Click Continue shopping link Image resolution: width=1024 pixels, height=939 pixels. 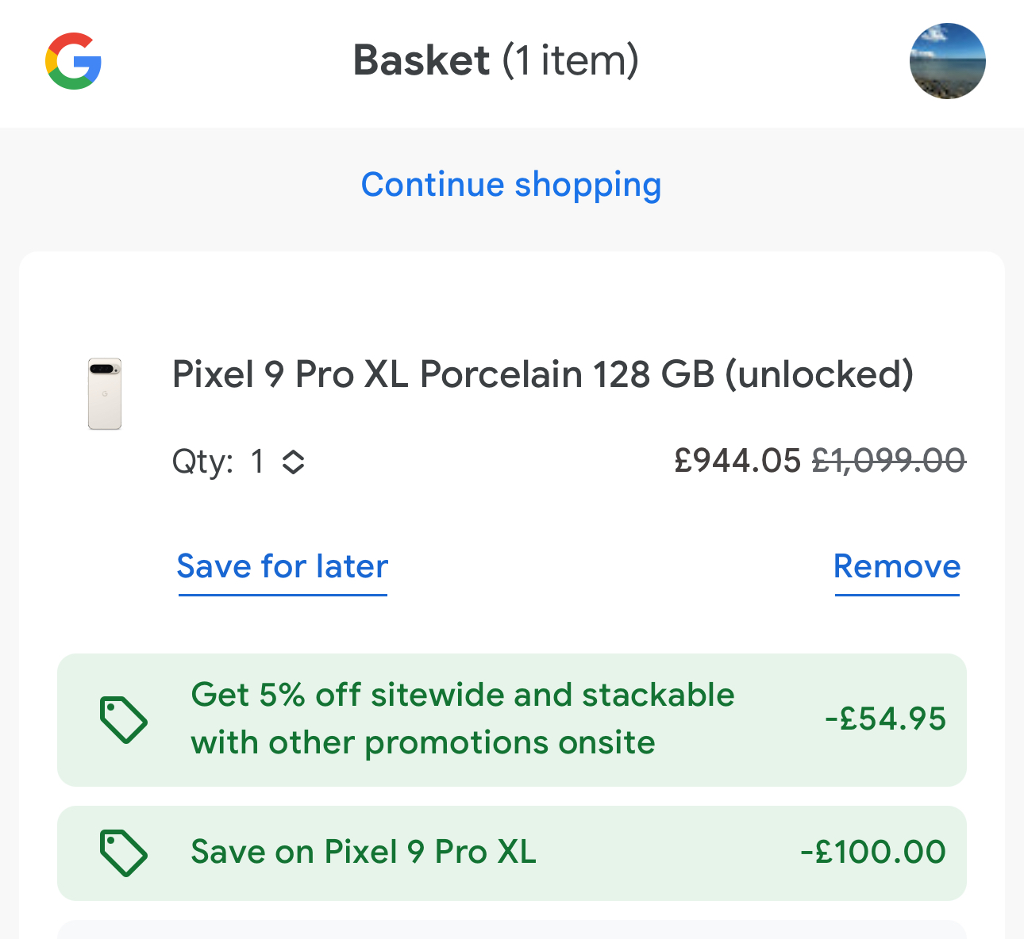click(511, 185)
